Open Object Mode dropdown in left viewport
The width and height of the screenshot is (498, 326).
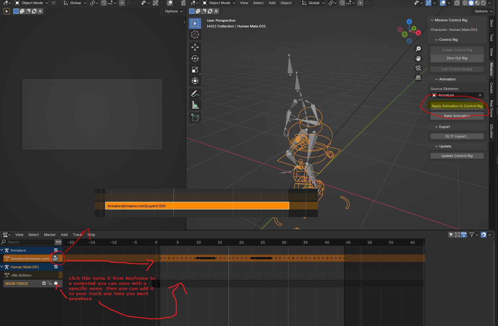pos(31,3)
